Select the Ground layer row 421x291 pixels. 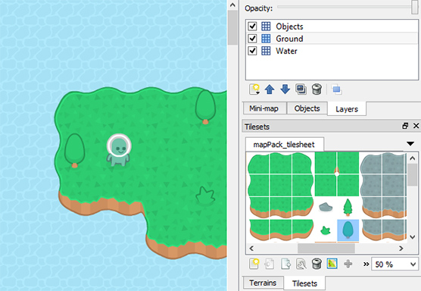332,39
